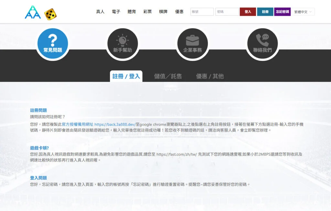This screenshot has width=331, height=211.
Task: Expand the 優惠/其他 section
Action: pos(209,76)
